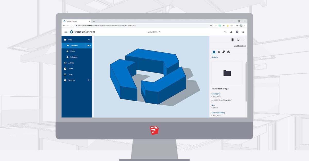
Task: Go to Views in the sidebar
Action: click(x=72, y=51)
